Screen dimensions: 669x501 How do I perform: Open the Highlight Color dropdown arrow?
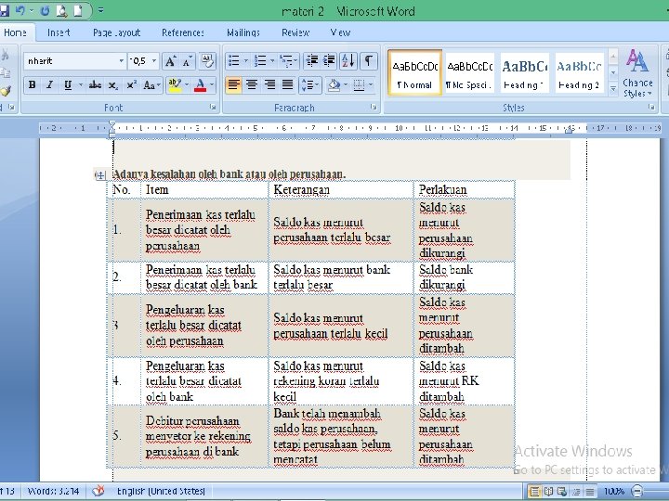187,84
